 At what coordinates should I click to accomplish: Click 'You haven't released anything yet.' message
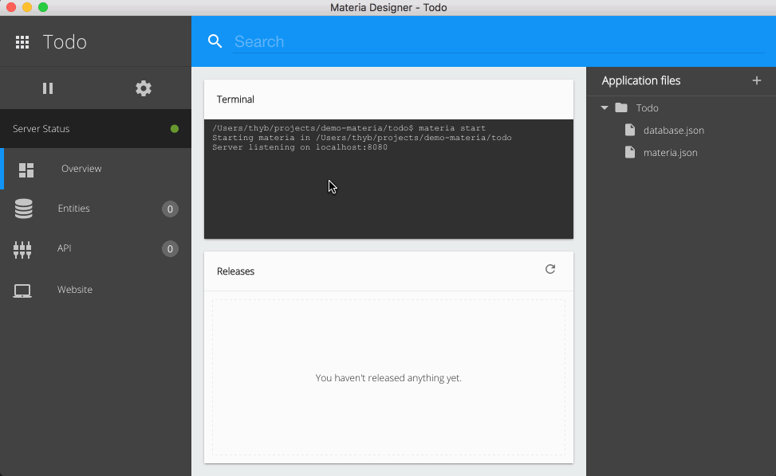click(388, 378)
